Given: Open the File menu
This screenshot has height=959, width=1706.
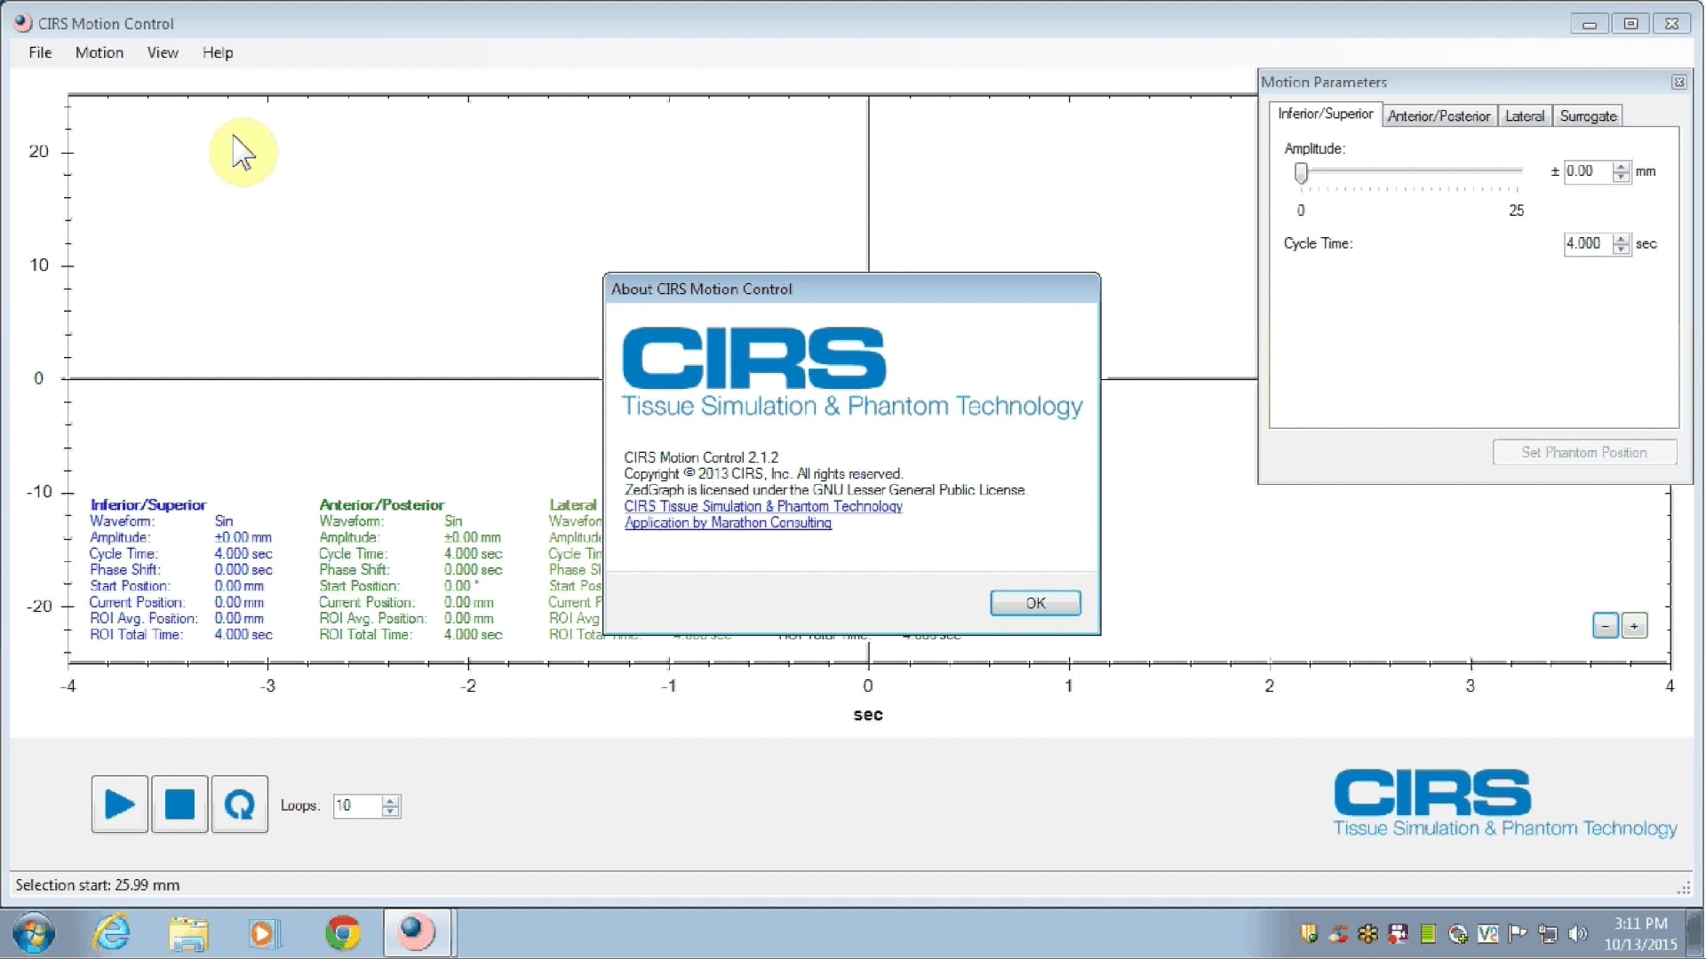Looking at the screenshot, I should click(40, 52).
